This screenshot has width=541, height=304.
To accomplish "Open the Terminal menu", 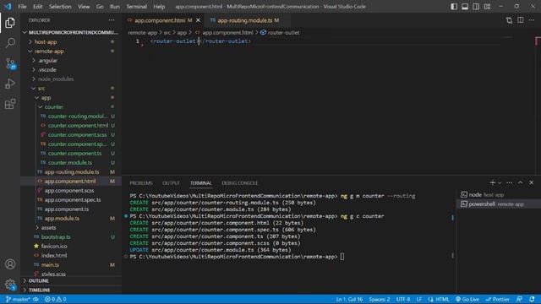I will [136, 7].
